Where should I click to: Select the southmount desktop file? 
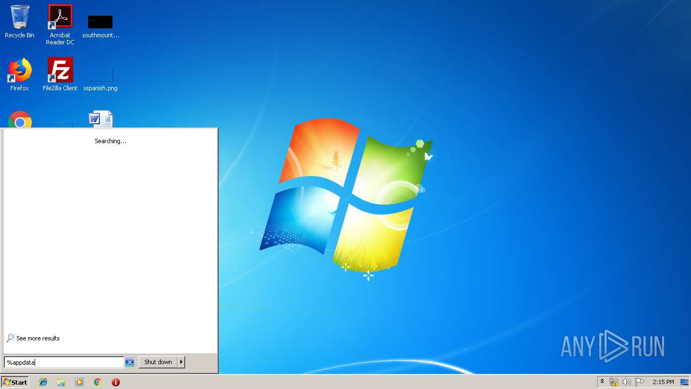pos(100,26)
